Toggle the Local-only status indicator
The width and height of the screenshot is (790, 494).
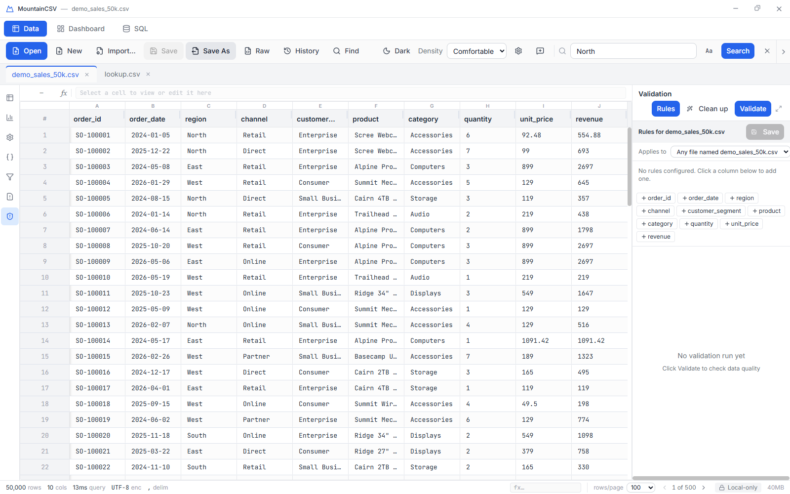coord(738,488)
